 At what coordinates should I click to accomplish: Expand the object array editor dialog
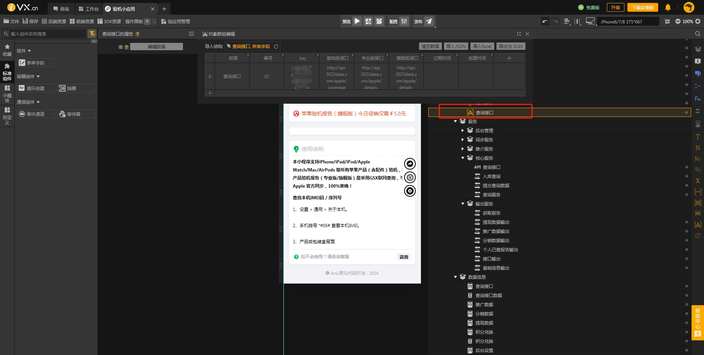tap(519, 34)
